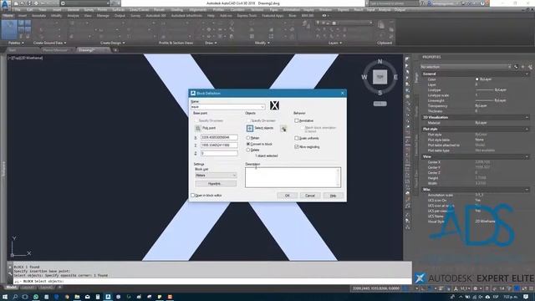The height and width of the screenshot is (301, 535).
Task: Switch to the Start file tab
Action: [13, 50]
